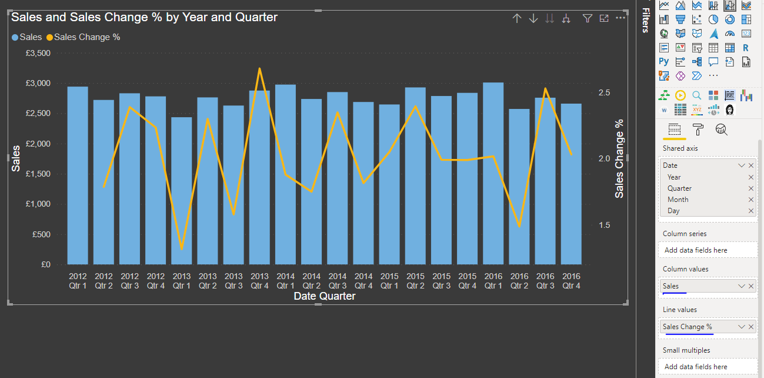The height and width of the screenshot is (378, 764).
Task: Switch to the Format paint roller tab
Action: [x=698, y=130]
